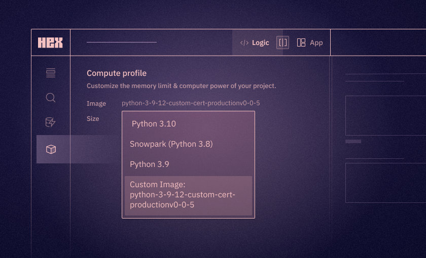Select the environment cube sidebar icon
426x258 pixels.
point(51,149)
